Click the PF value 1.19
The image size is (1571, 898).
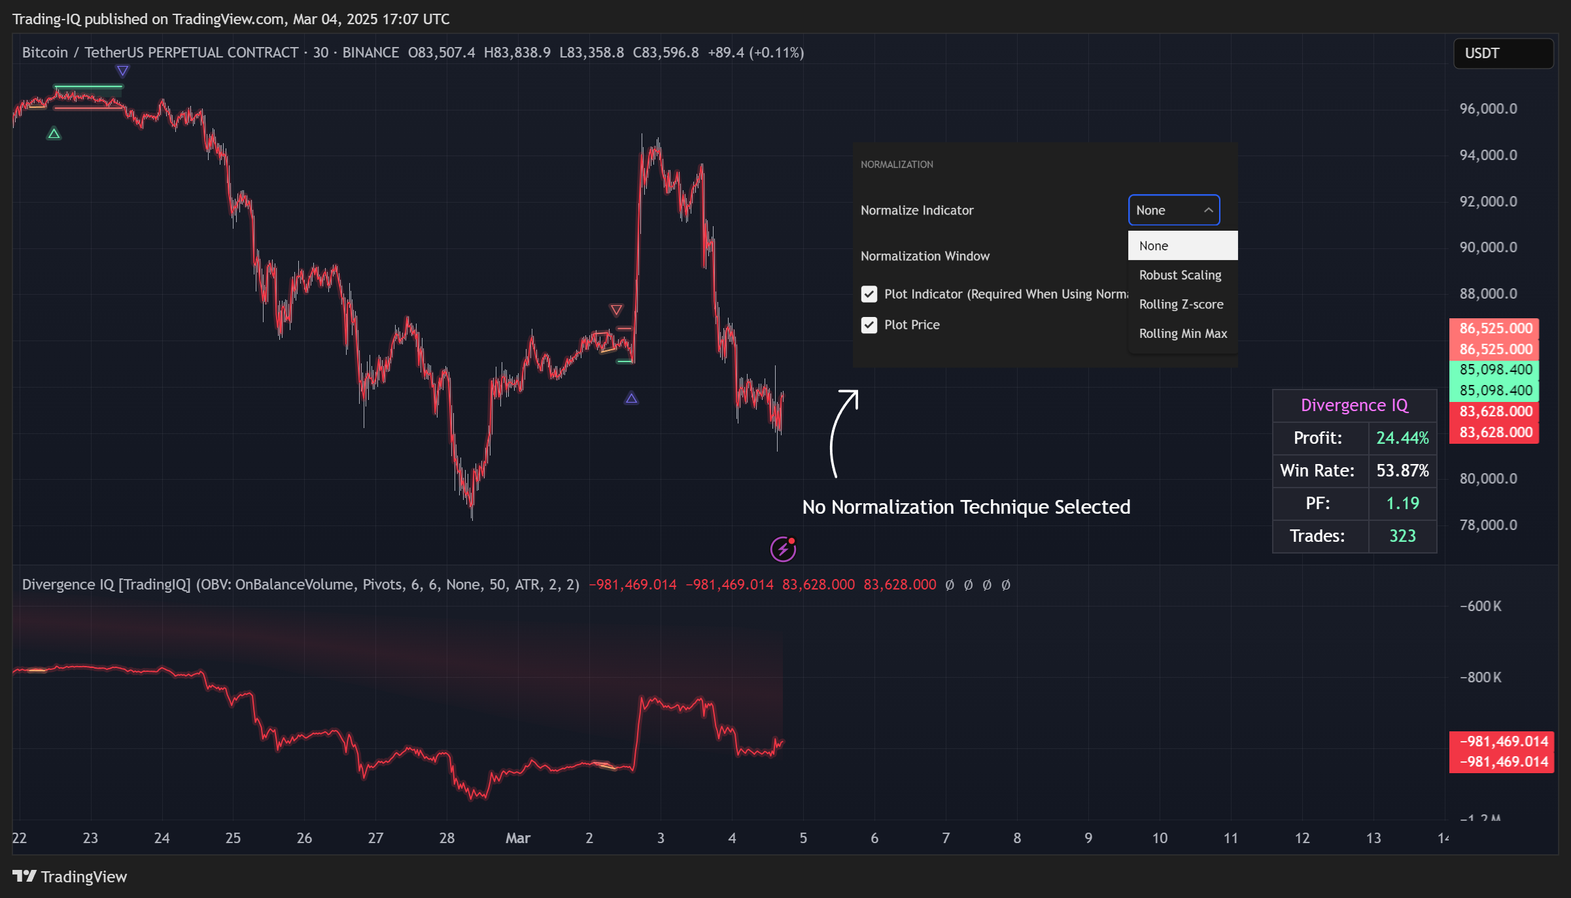coord(1402,503)
